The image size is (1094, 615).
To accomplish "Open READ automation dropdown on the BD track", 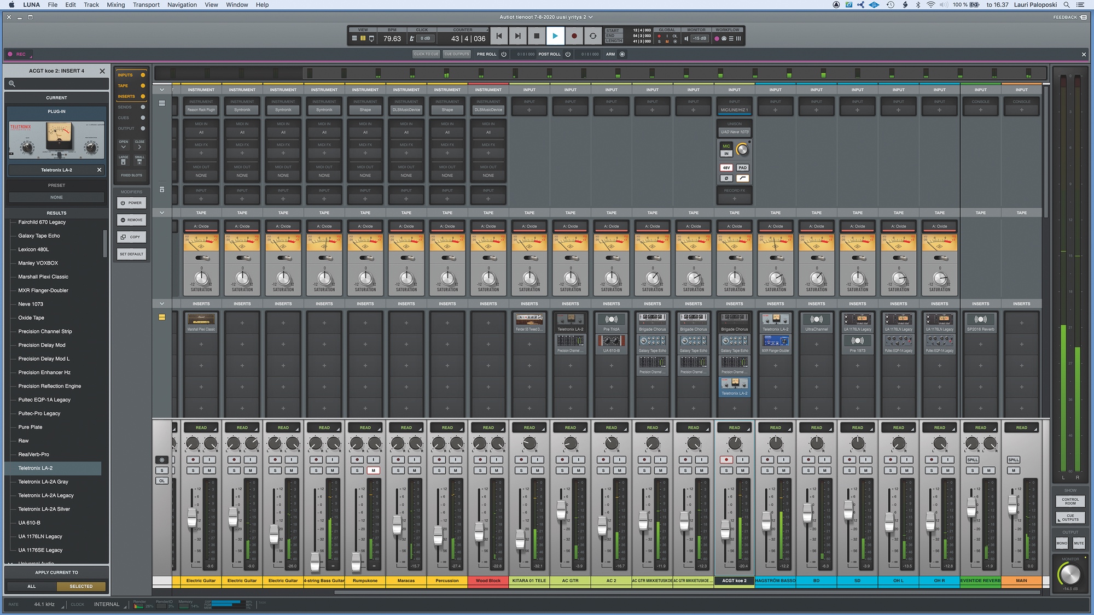I will pos(816,427).
